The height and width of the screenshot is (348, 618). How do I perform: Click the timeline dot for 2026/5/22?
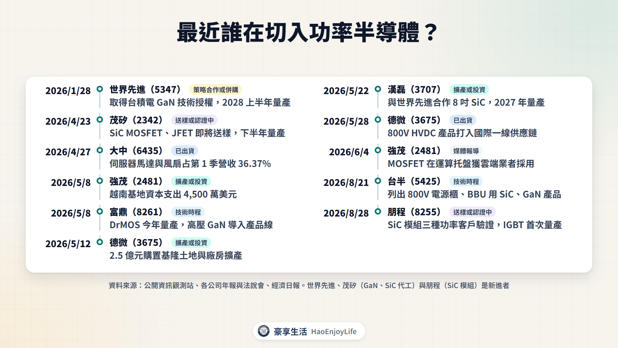[378, 89]
